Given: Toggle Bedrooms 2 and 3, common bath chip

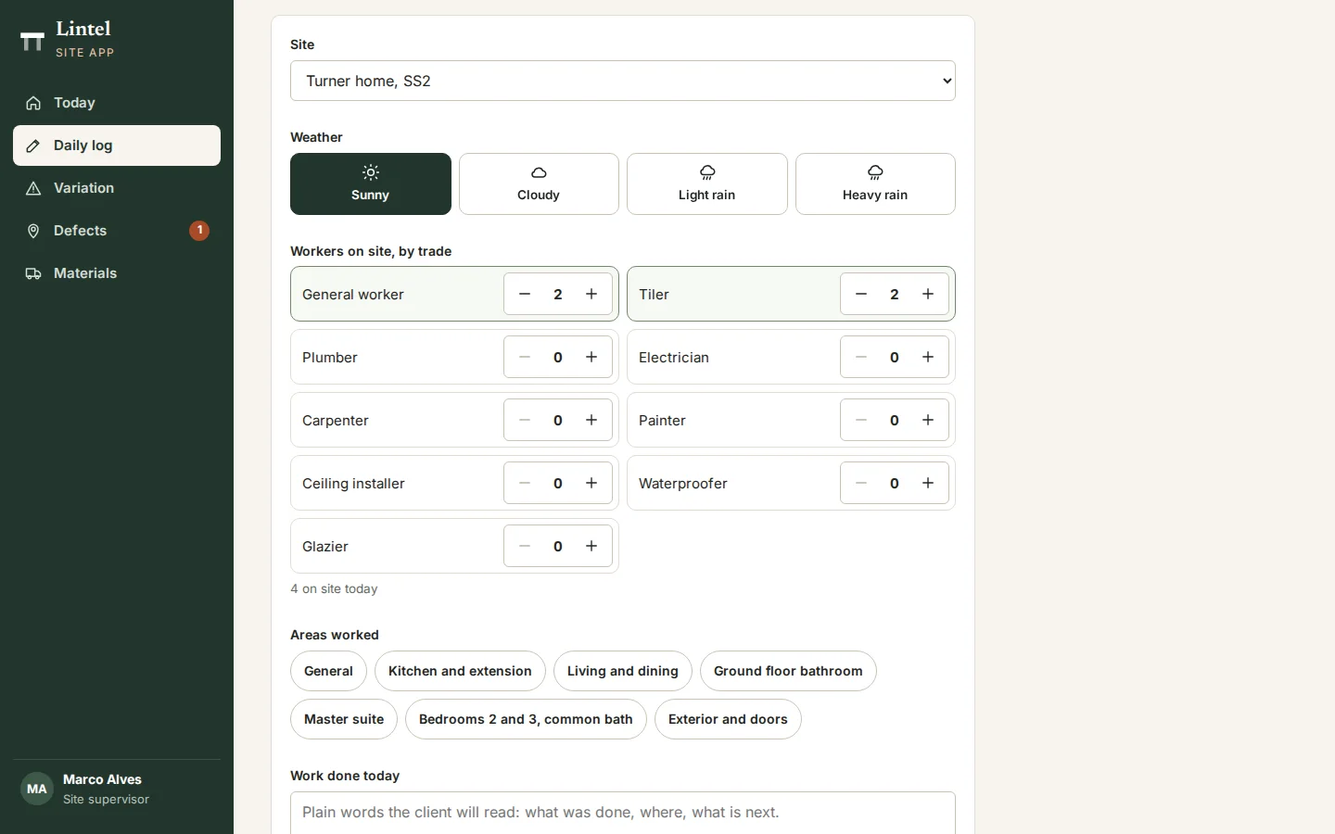Looking at the screenshot, I should tap(526, 719).
